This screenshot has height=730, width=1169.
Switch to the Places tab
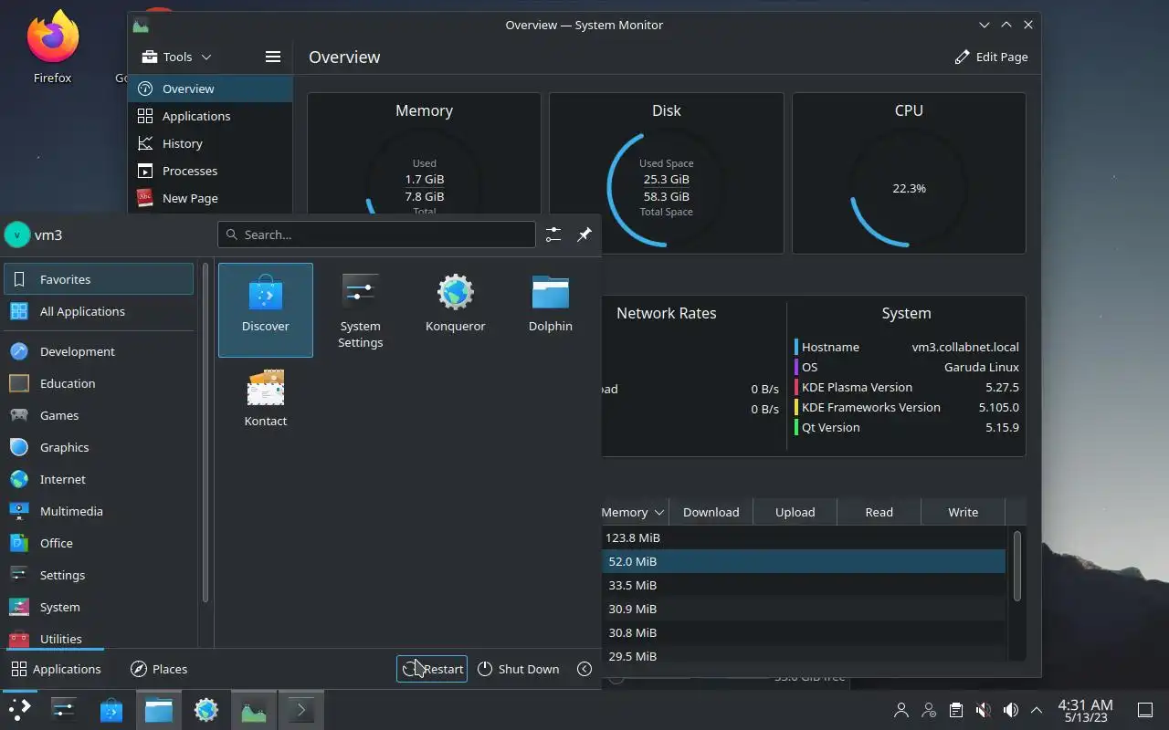(x=159, y=669)
